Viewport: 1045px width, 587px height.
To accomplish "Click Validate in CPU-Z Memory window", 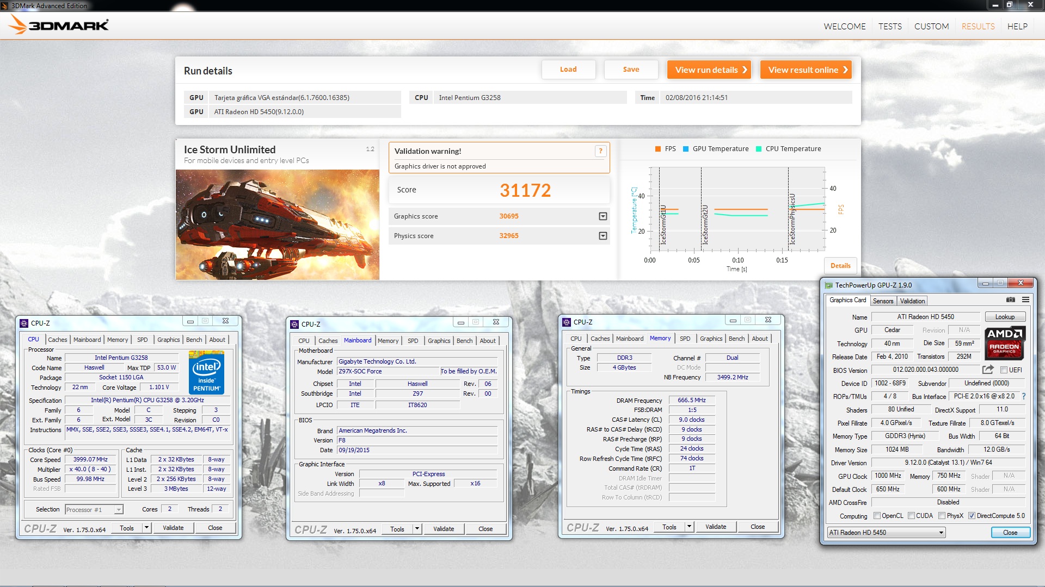I will coord(716,527).
